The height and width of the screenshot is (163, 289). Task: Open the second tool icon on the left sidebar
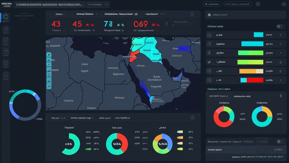tap(6, 30)
